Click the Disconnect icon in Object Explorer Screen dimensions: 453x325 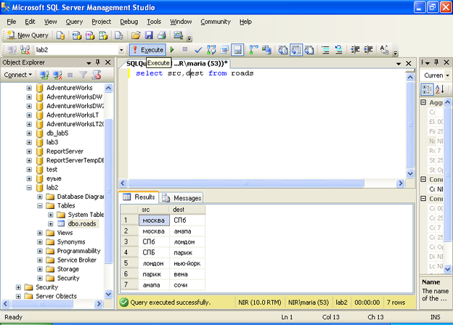[57, 75]
